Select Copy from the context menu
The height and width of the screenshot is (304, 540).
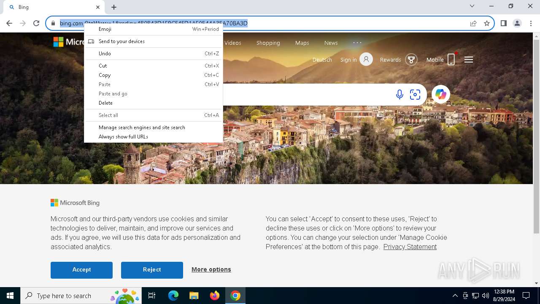tap(154, 75)
